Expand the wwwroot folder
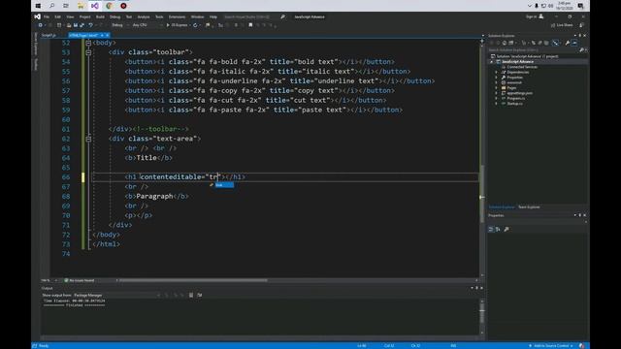621x349 pixels. click(496, 82)
